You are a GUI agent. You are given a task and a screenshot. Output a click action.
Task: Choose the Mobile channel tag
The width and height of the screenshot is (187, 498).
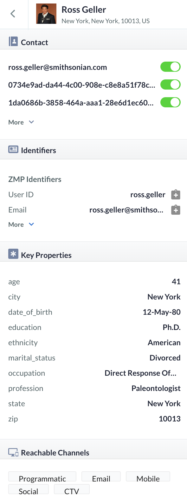[148, 477]
